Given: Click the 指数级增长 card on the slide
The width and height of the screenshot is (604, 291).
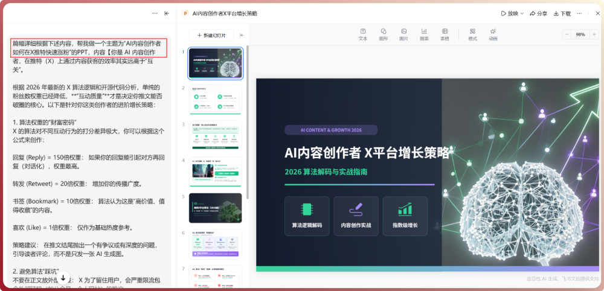Looking at the screenshot, I should pos(405,216).
